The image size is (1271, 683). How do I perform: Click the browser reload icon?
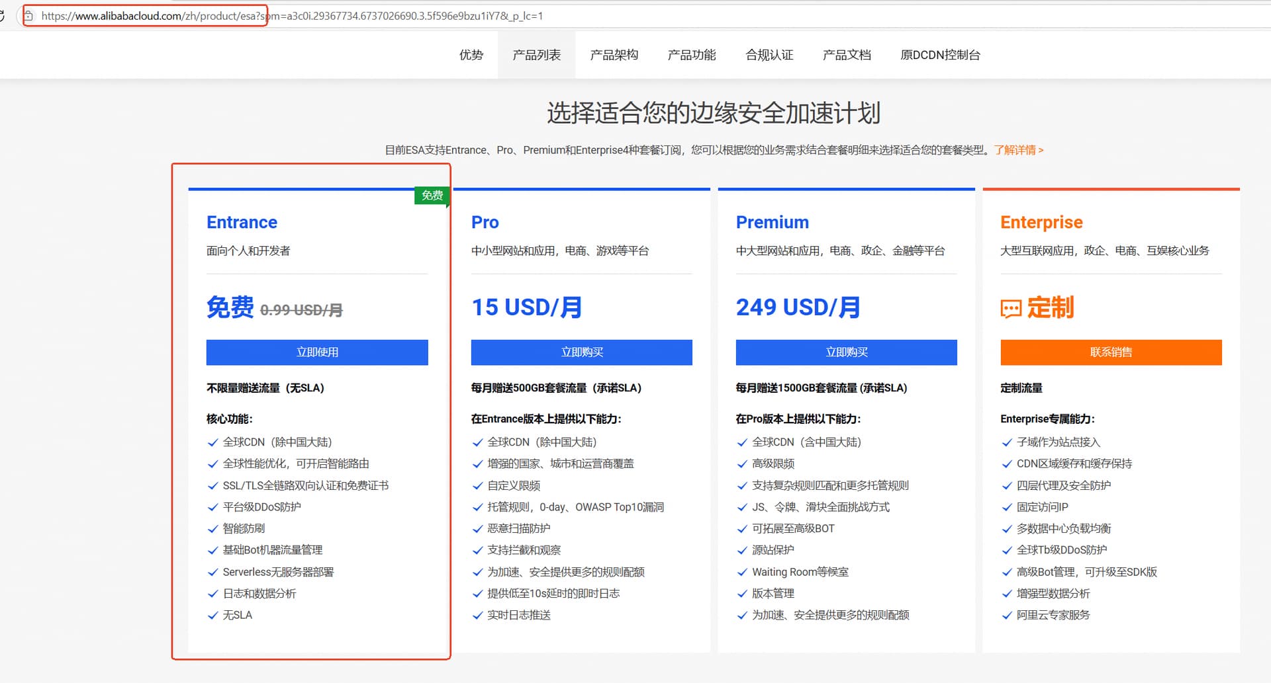[x=2, y=16]
